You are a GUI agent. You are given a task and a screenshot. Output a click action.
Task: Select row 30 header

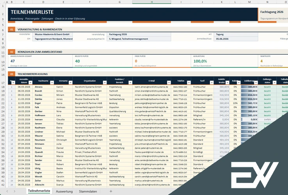tap(3, 136)
